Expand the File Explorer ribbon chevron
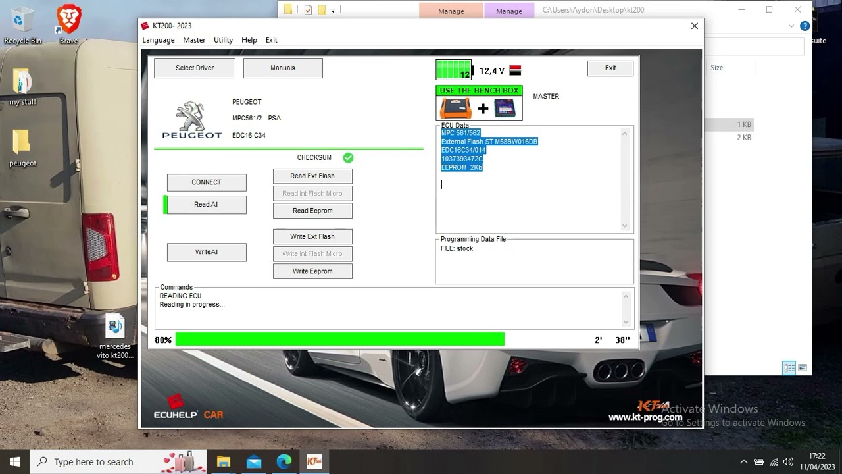The height and width of the screenshot is (474, 842). (x=791, y=26)
